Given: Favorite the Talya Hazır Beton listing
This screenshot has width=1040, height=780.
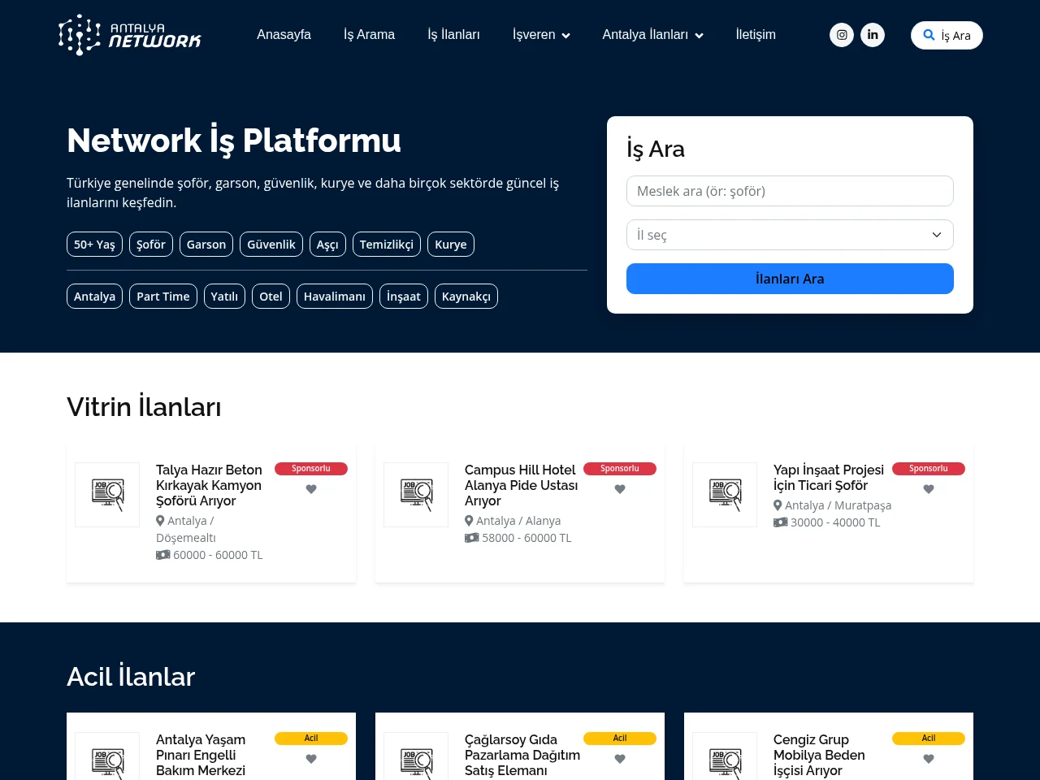Looking at the screenshot, I should pyautogui.click(x=311, y=489).
